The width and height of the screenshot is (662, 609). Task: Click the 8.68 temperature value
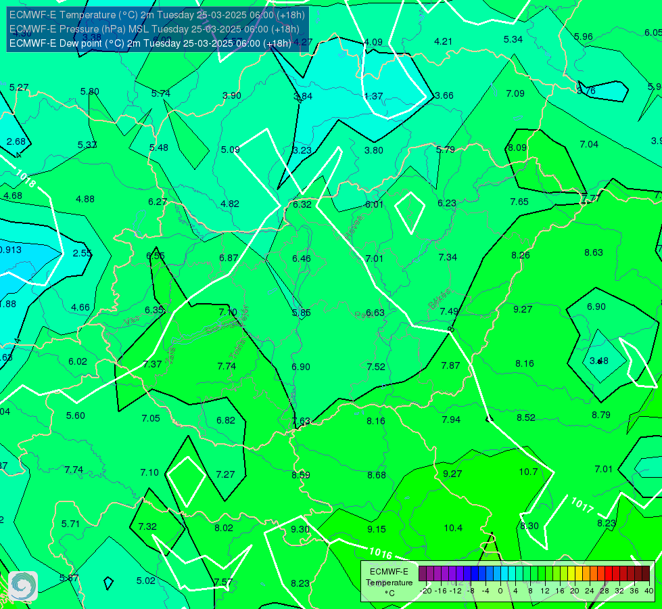click(376, 475)
